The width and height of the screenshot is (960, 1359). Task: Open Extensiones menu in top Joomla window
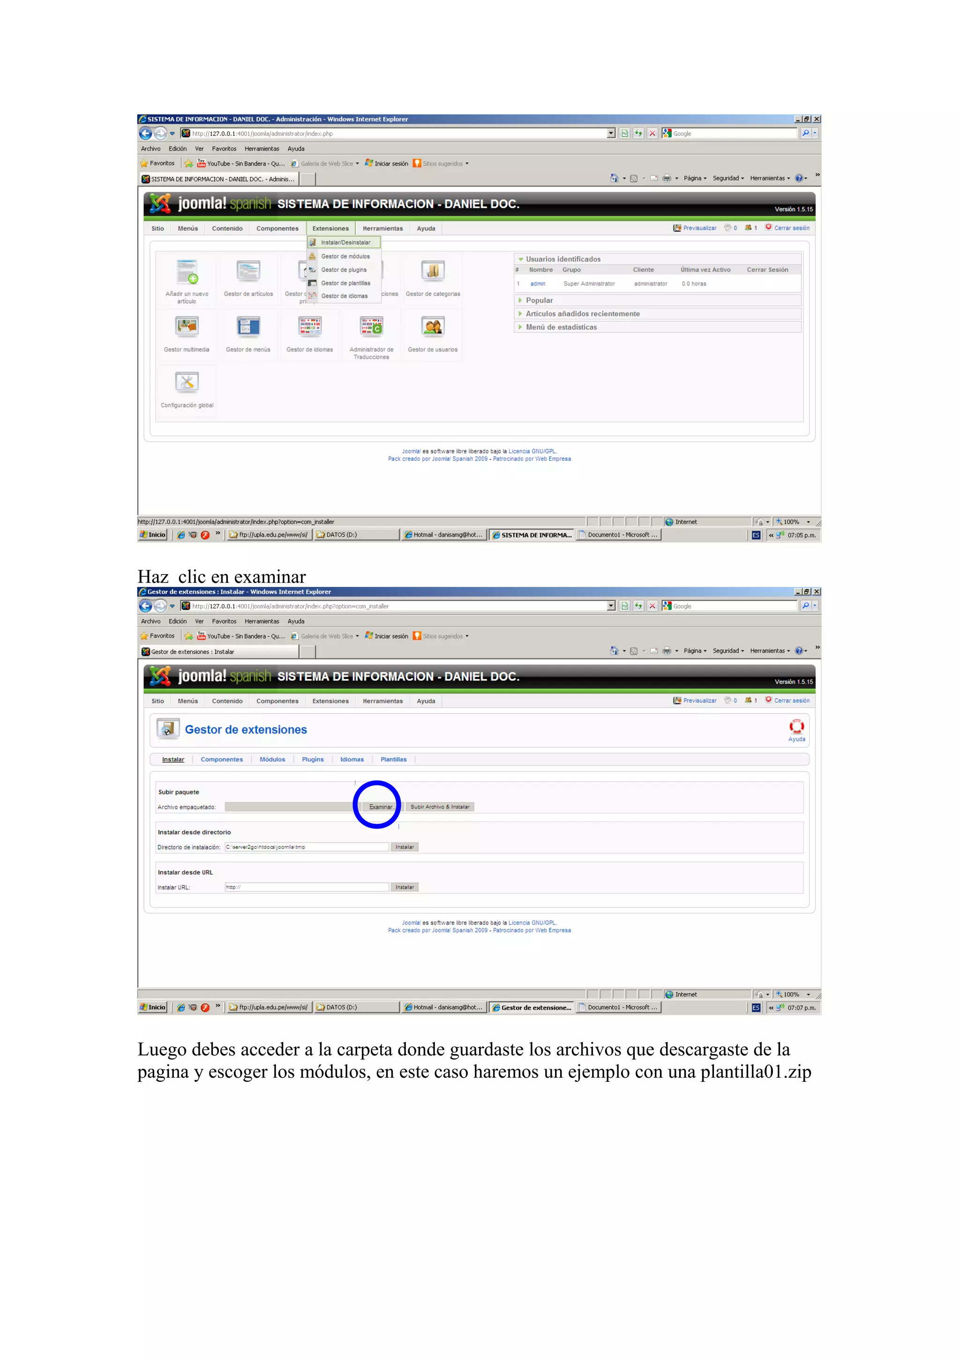click(330, 228)
